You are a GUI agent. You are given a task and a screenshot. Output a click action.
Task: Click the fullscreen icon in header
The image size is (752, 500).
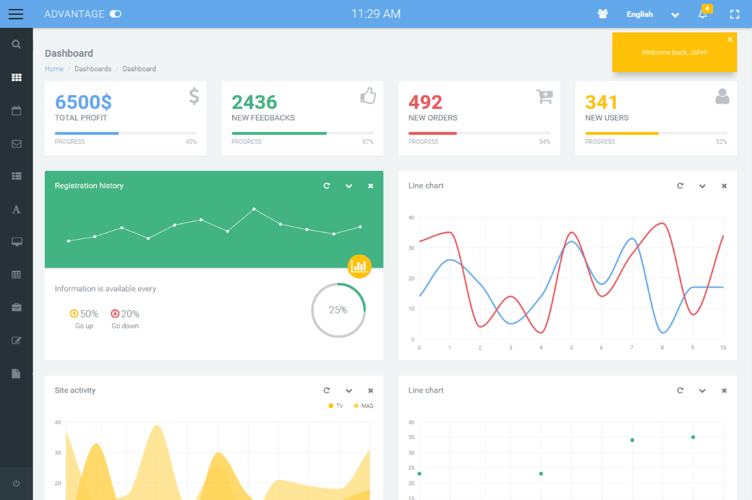point(734,14)
